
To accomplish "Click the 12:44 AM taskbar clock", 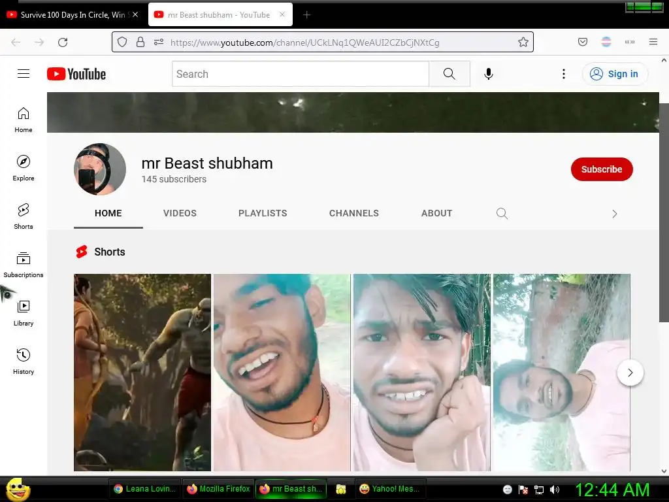I will 612,490.
